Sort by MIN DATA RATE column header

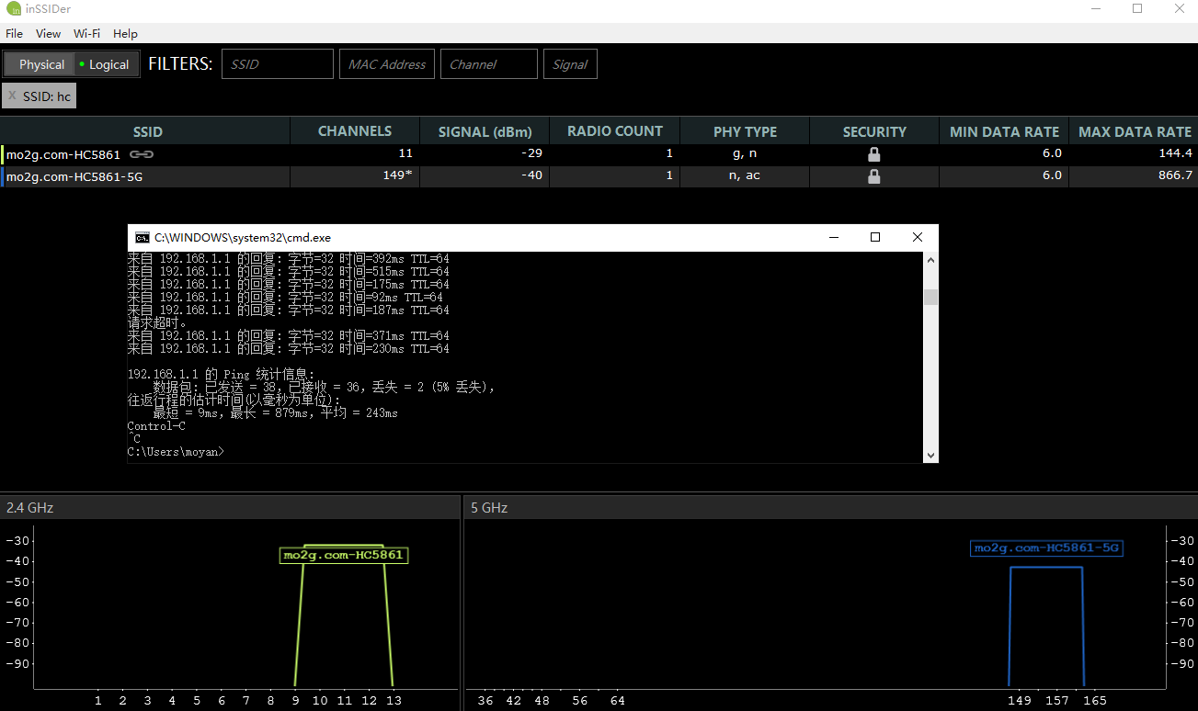[1004, 131]
